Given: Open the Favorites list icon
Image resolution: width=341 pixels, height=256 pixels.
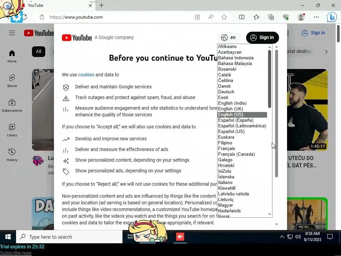Looking at the screenshot, I should [x=256, y=17].
